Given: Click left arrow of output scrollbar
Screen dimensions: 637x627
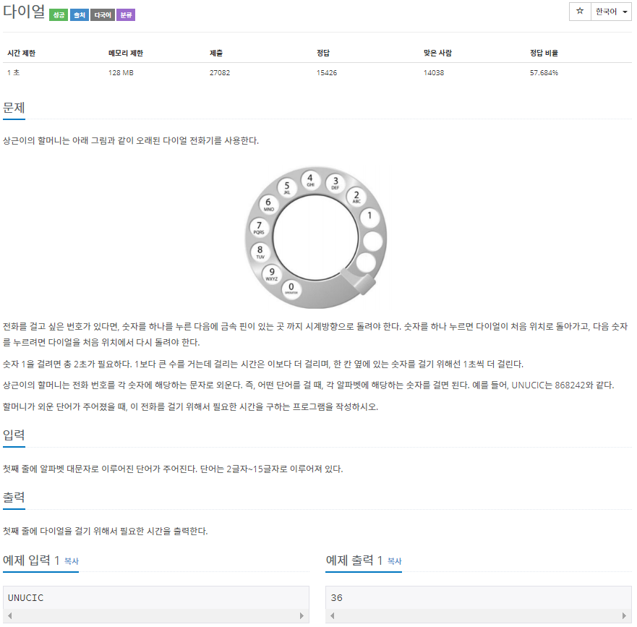Looking at the screenshot, I should tap(333, 615).
